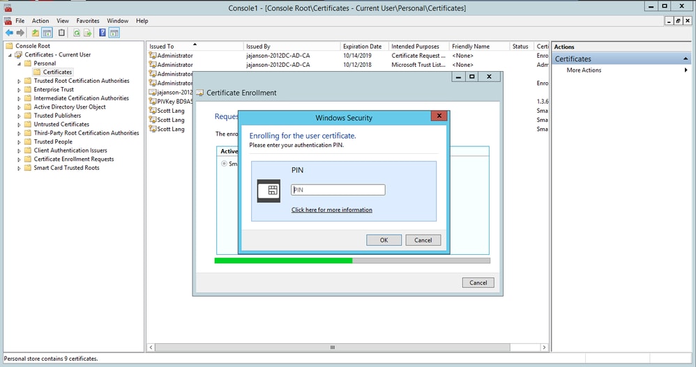Expand the Active Directory User Object node
Image resolution: width=696 pixels, height=367 pixels.
[19, 107]
